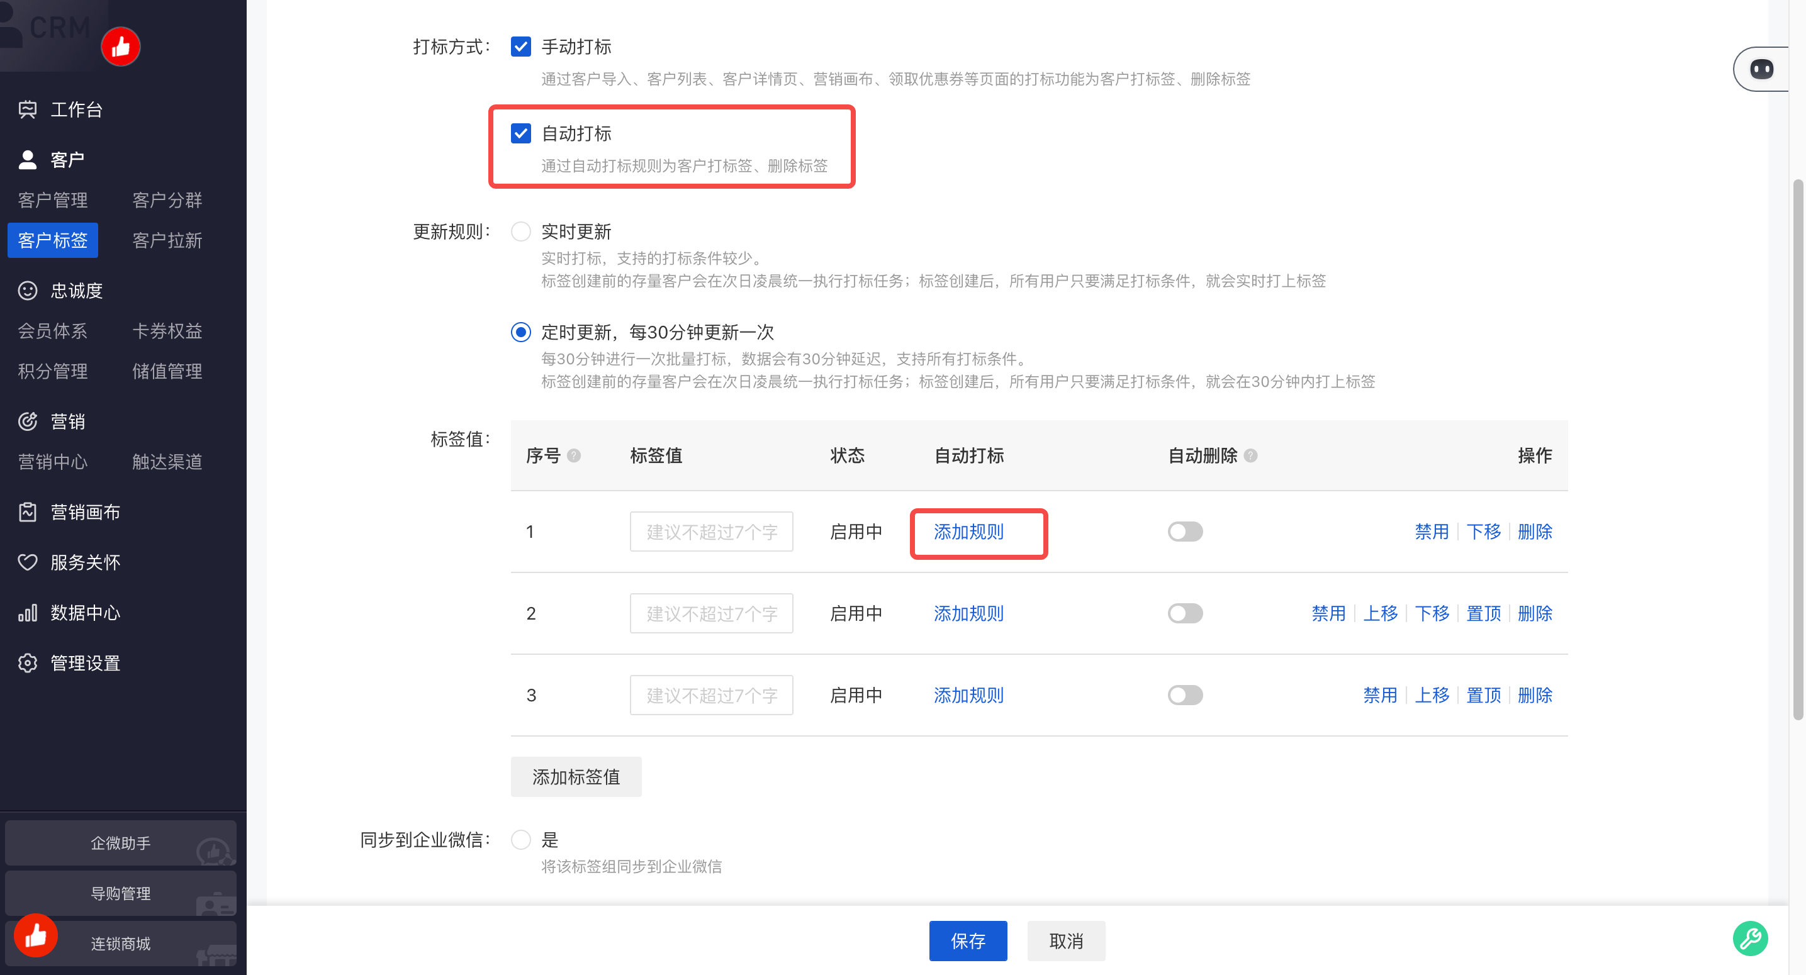The height and width of the screenshot is (975, 1806).
Task: Select the 客户标签 sidebar item
Action: (53, 240)
